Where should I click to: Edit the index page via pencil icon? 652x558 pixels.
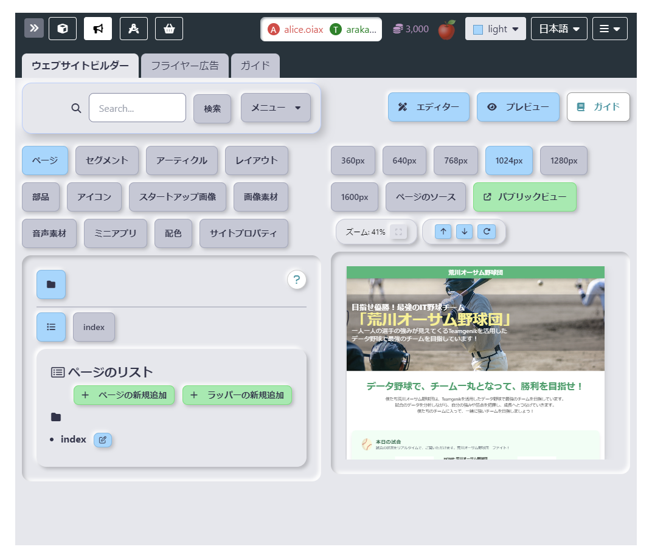pos(103,439)
